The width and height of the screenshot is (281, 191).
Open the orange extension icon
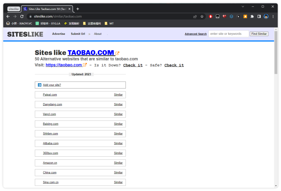click(245, 16)
